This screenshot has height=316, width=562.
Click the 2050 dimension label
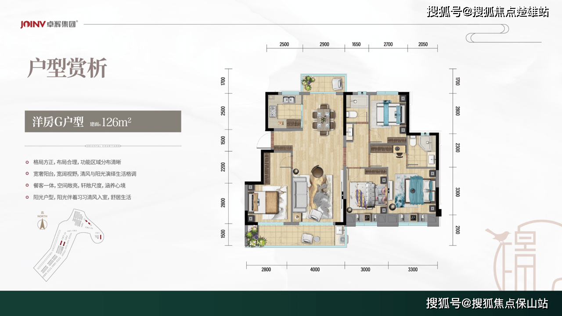pos(423,44)
